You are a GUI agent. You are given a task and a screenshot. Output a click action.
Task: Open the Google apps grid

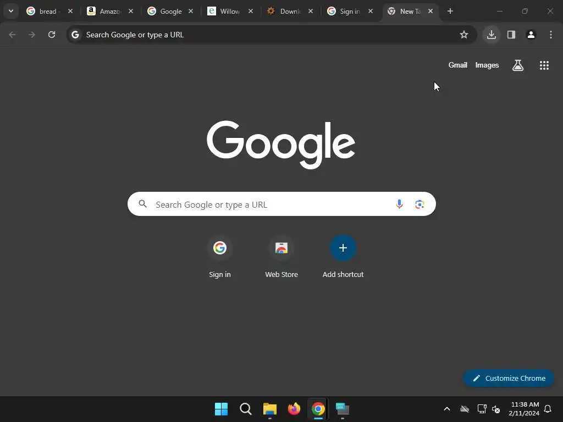[544, 65]
